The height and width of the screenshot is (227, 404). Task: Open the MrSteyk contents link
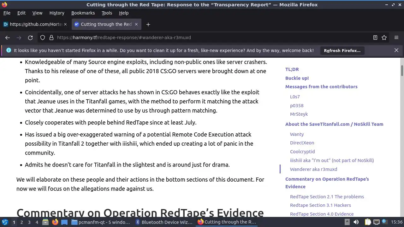(x=299, y=114)
